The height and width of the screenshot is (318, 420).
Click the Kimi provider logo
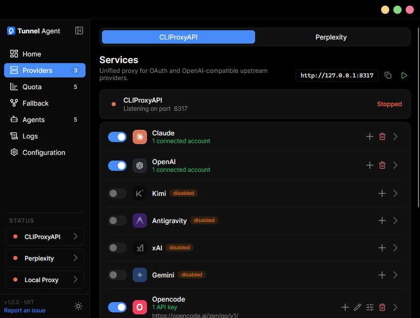[x=140, y=193]
